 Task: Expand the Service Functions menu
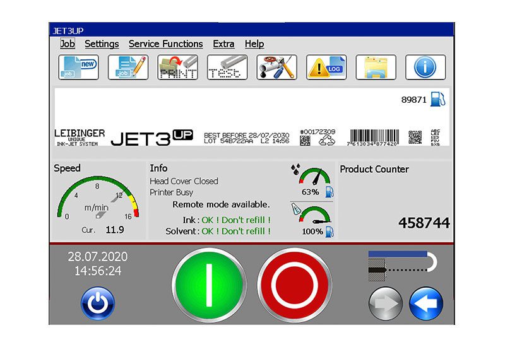click(165, 44)
